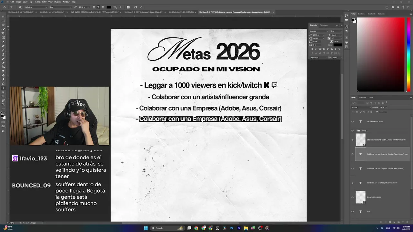Center align text in options bar
This screenshot has height=232, width=413.
pyautogui.click(x=98, y=7)
